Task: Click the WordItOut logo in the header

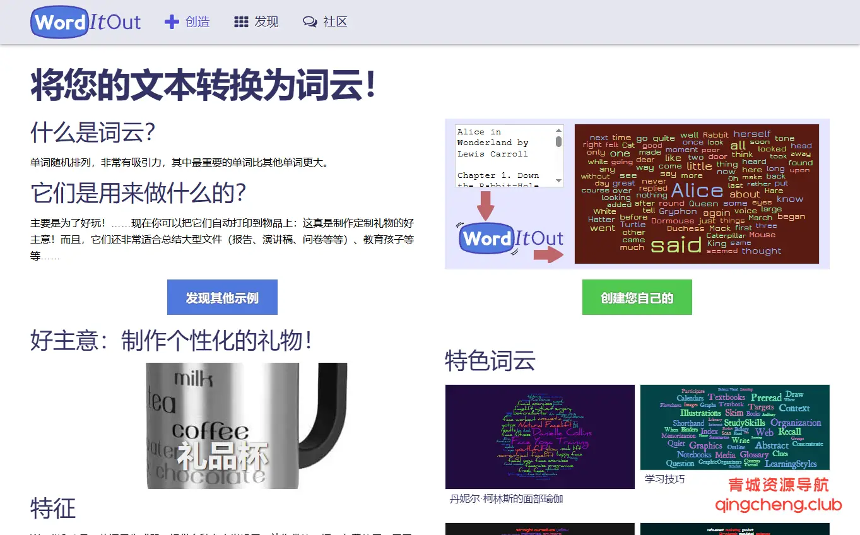Action: [x=86, y=22]
